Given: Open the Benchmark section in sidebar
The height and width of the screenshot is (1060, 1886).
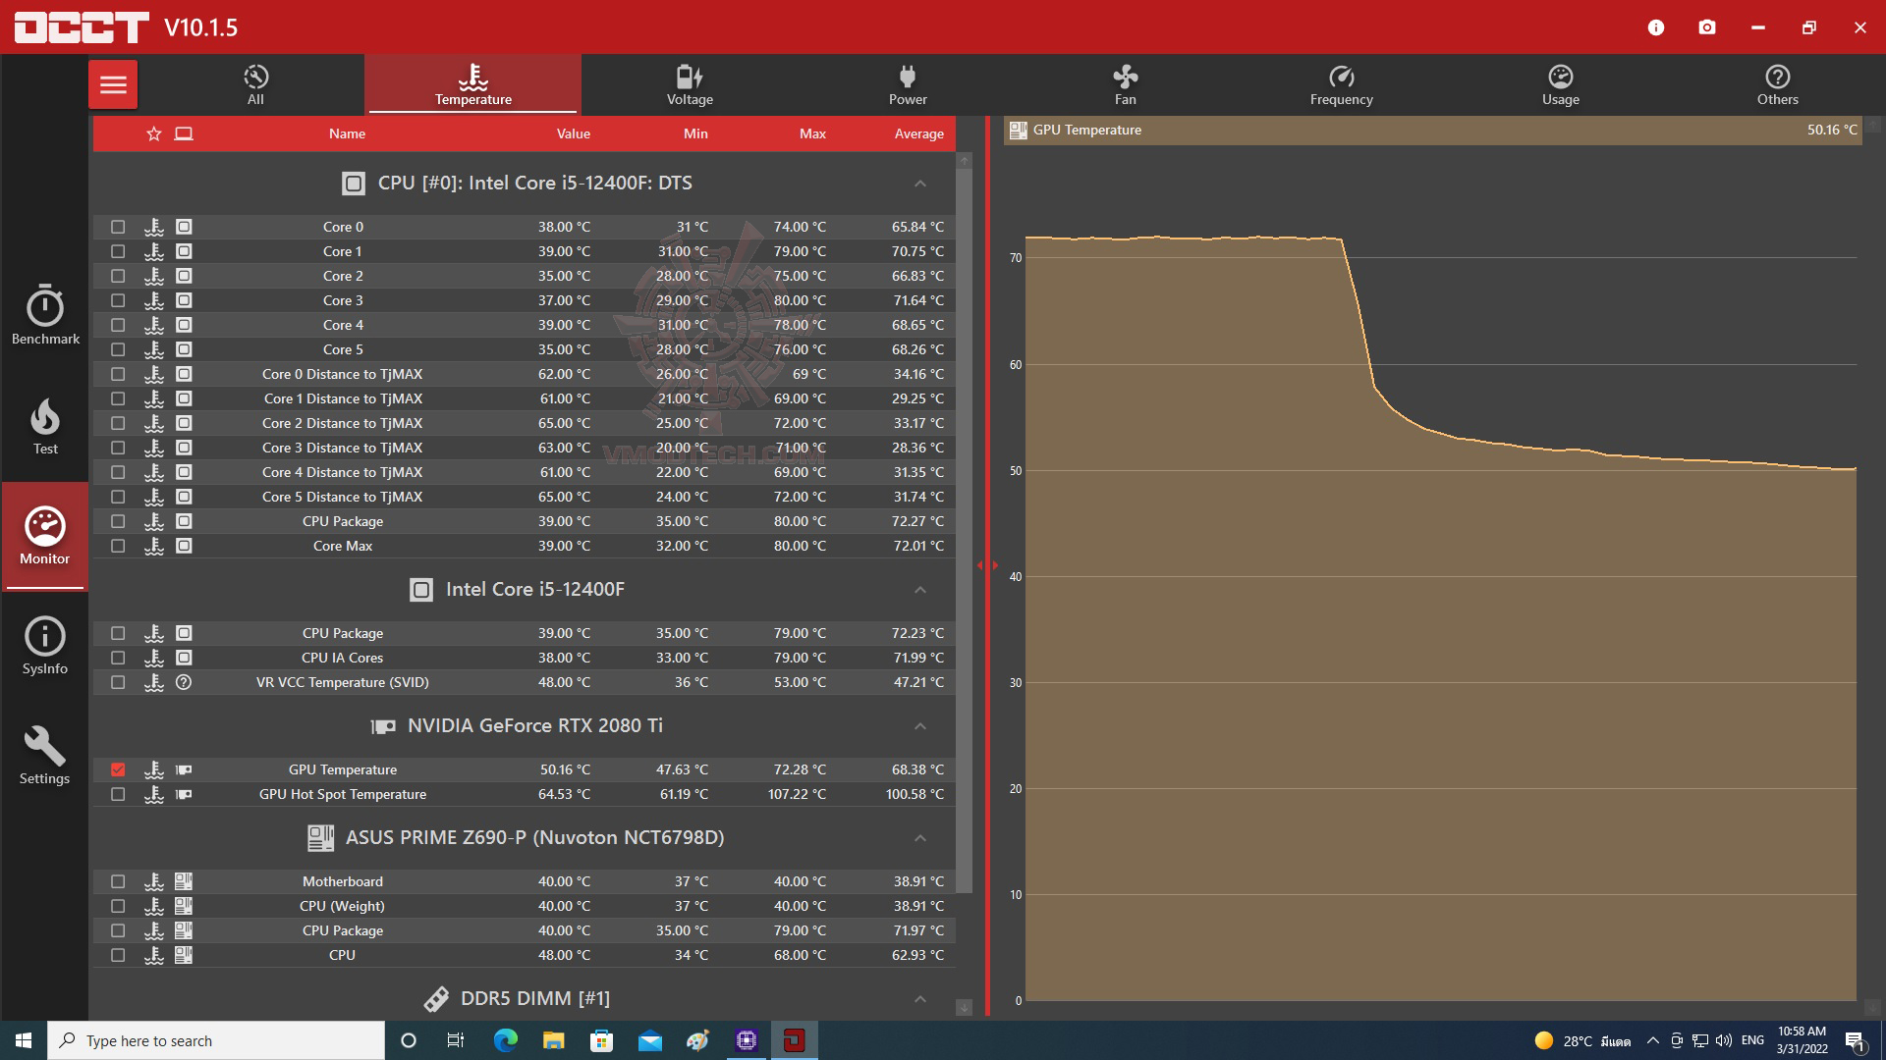Looking at the screenshot, I should [x=45, y=316].
